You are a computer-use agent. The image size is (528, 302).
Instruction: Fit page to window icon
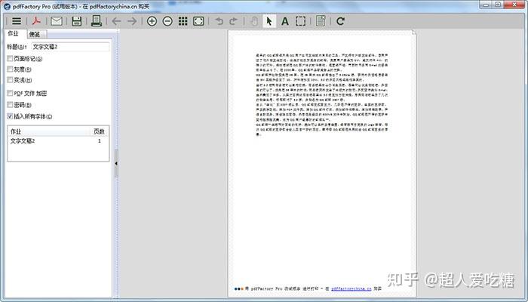pyautogui.click(x=198, y=21)
